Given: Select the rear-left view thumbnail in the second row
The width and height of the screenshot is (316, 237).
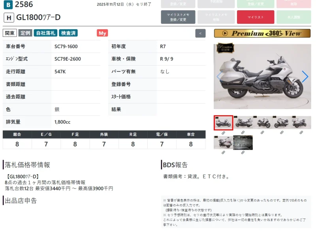Looking at the screenshot, I should pyautogui.click(x=223, y=143).
